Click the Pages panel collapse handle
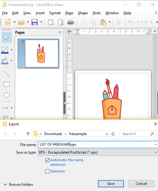This screenshot has height=191, width=158. (x=65, y=103)
